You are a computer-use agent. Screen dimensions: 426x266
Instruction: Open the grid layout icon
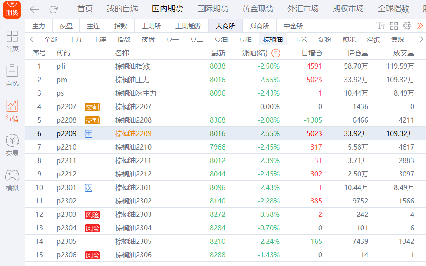pos(393,26)
